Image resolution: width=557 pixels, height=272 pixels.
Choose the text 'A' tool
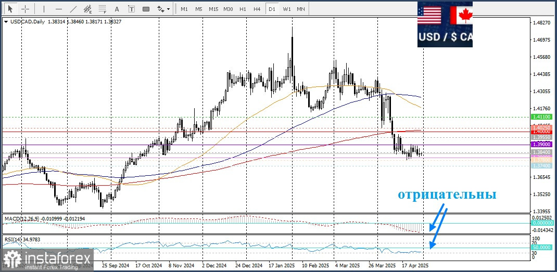tap(117, 9)
